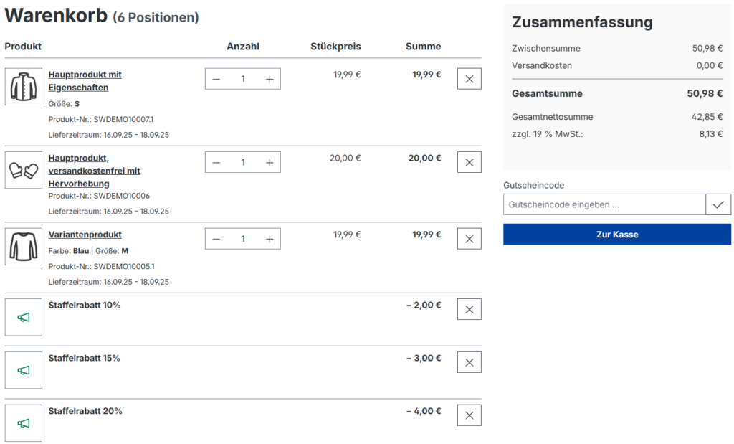Image resolution: width=734 pixels, height=444 pixels.
Task: Remove the Staffelrabatt 15% discount
Action: coord(469,362)
